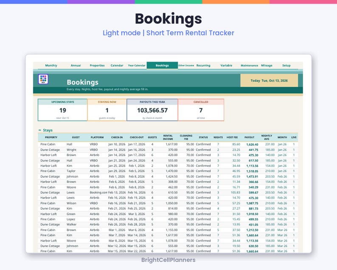This screenshot has height=270, width=337.
Task: Click payout cell 630.50
Action: (253, 246)
